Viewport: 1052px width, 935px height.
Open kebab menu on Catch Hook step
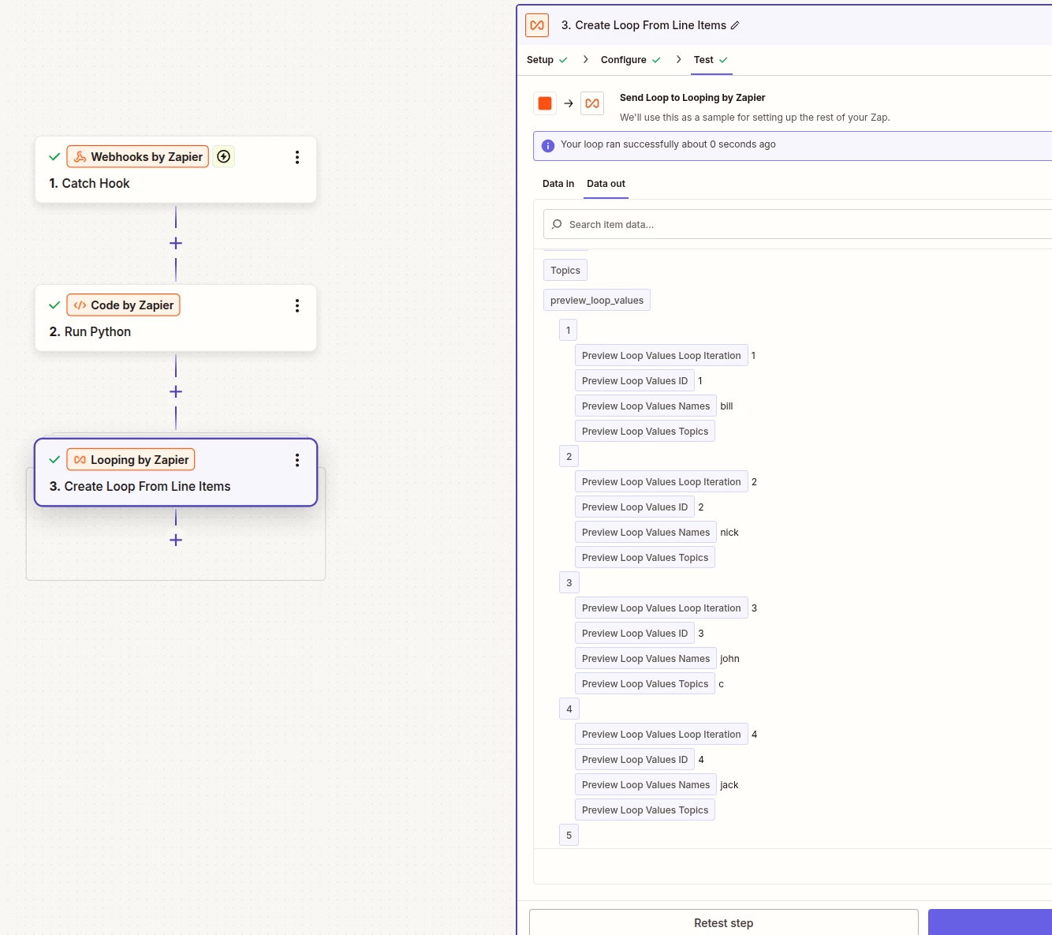(297, 157)
